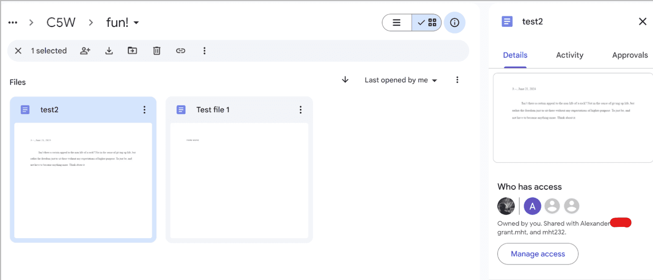The width and height of the screenshot is (653, 280).
Task: Move test2 to another folder
Action: [x=132, y=51]
